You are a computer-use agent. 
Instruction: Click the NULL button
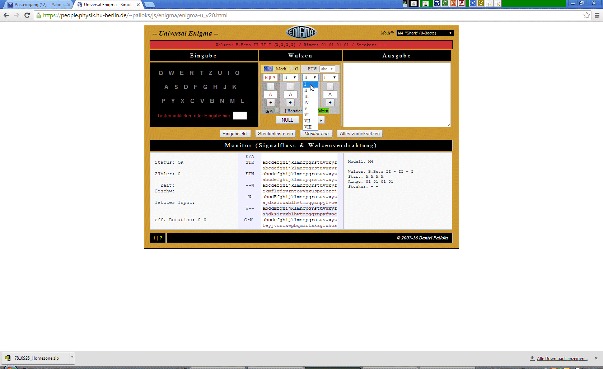click(x=288, y=120)
